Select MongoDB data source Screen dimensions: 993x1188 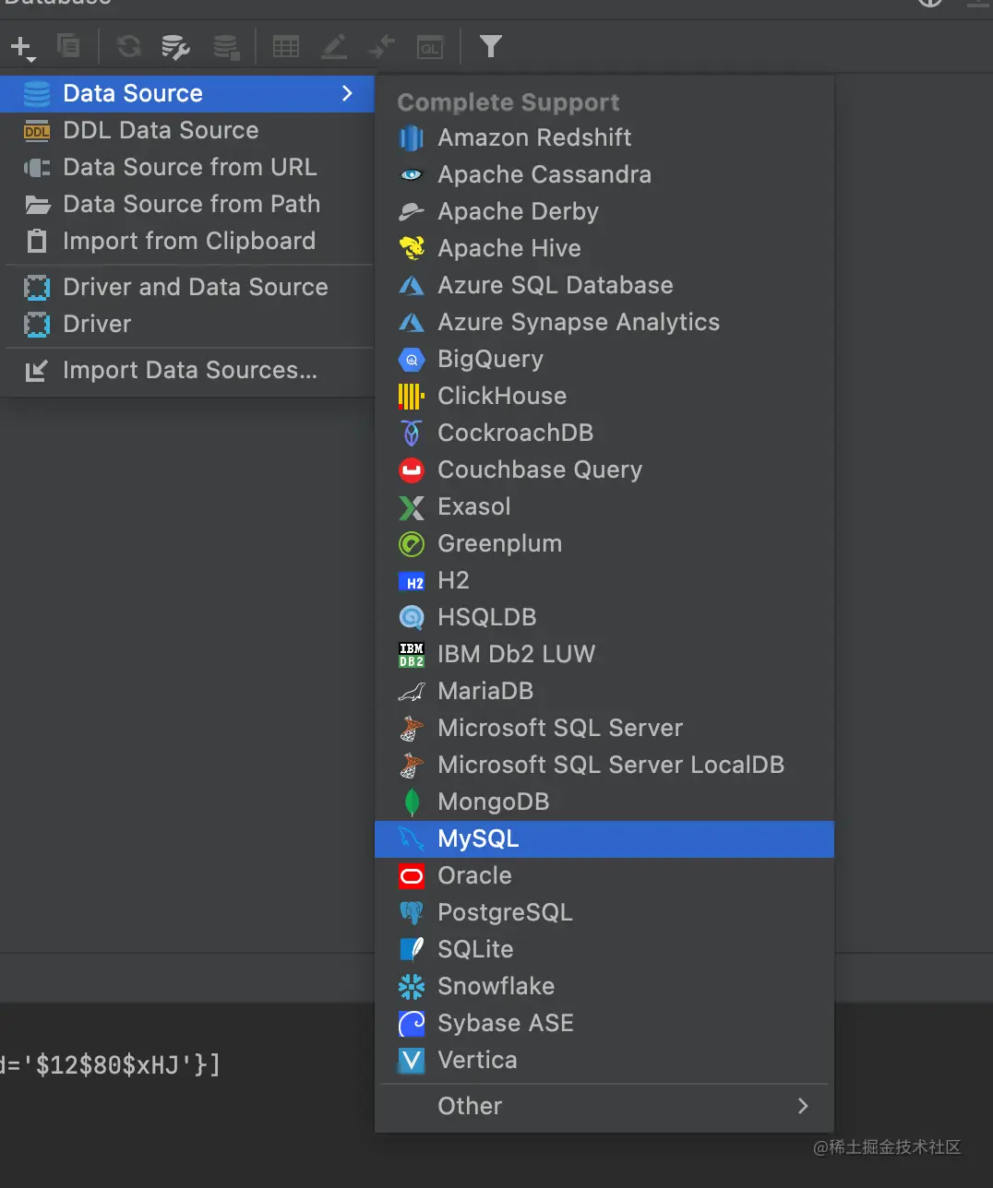tap(604, 802)
